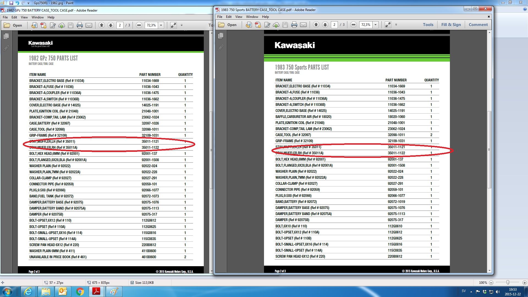
Task: Click Sign document icon in 1983 Sports window
Action: 267,25
